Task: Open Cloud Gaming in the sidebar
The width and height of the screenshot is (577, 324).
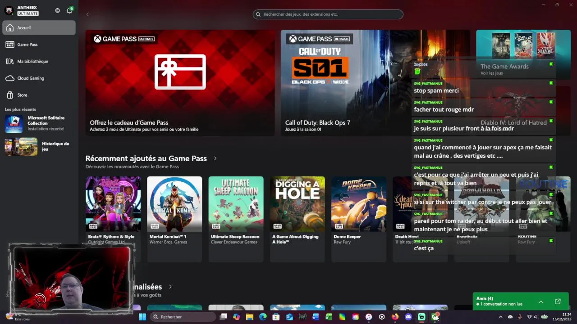Action: click(x=39, y=78)
